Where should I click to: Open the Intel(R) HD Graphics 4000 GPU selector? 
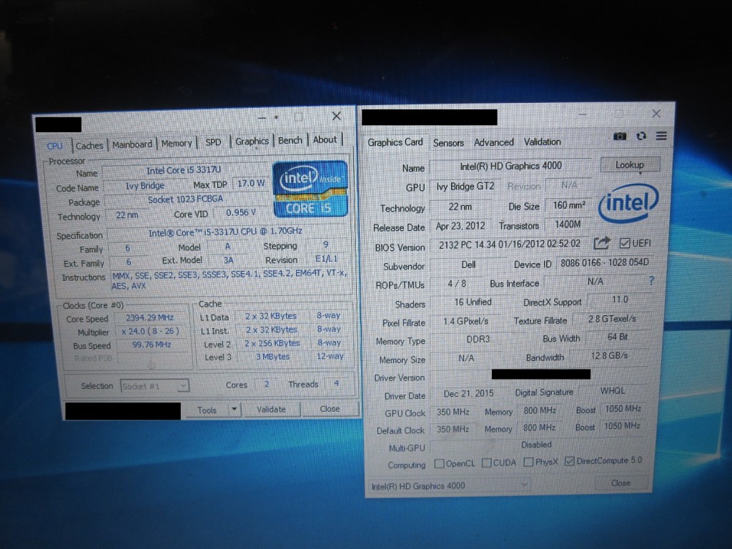pyautogui.click(x=449, y=485)
